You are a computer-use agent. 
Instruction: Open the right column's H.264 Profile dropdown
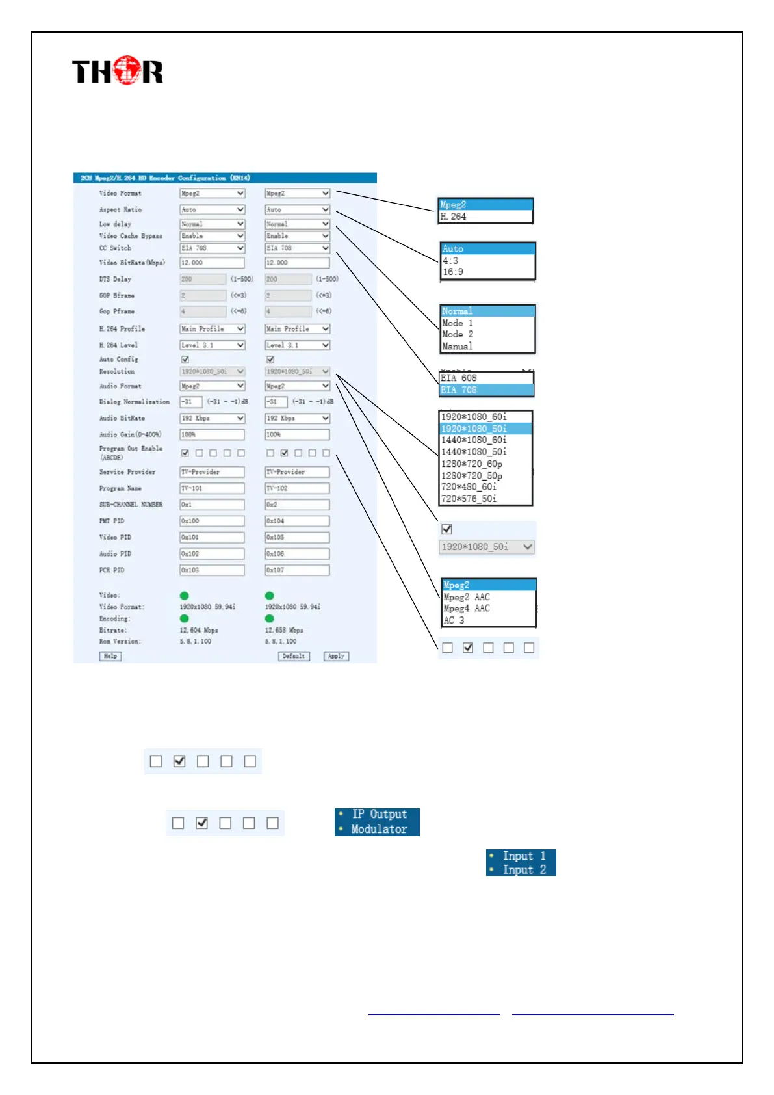point(297,328)
